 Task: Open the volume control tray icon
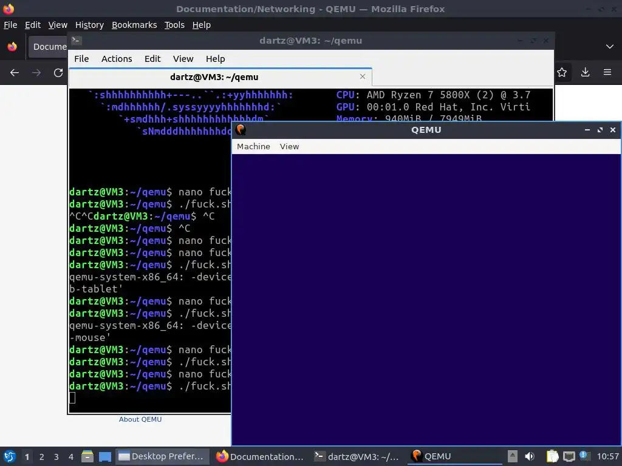[530, 456]
